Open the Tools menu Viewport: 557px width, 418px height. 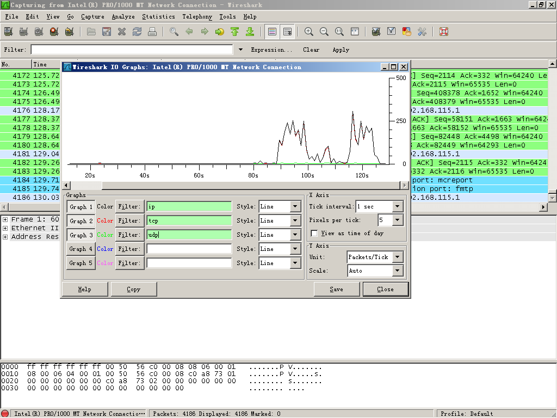tap(227, 16)
